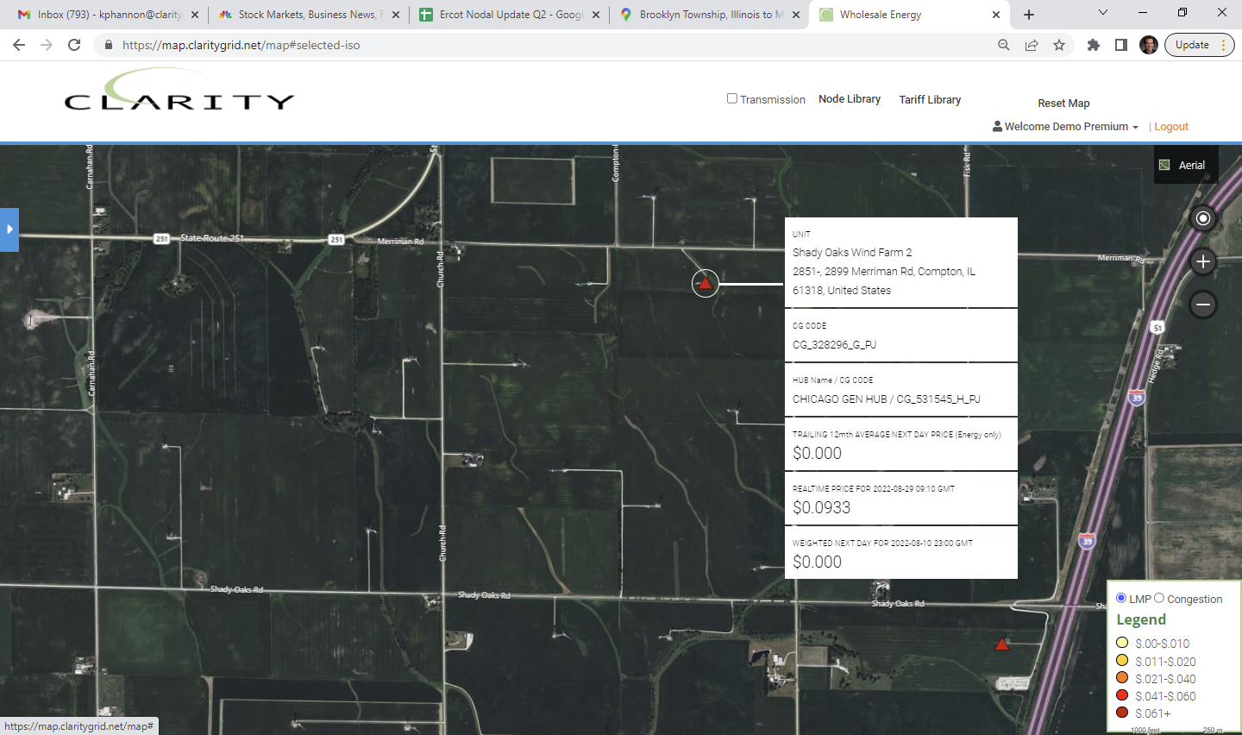The width and height of the screenshot is (1242, 735).
Task: Switch to Brooklyn Township, Illinois maps tab
Action: (709, 15)
